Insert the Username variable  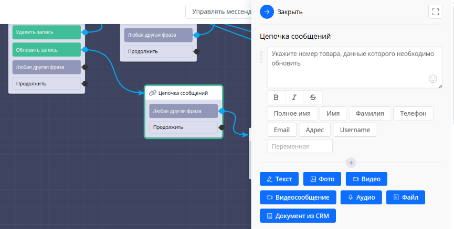click(x=355, y=129)
